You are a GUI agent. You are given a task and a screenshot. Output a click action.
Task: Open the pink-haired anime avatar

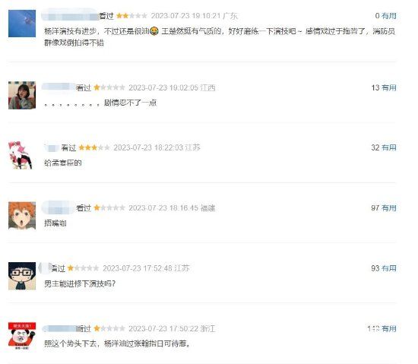[x=21, y=155]
